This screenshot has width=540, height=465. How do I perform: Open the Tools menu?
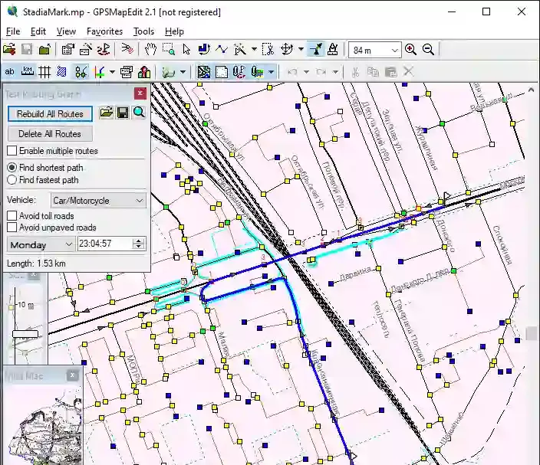143,31
